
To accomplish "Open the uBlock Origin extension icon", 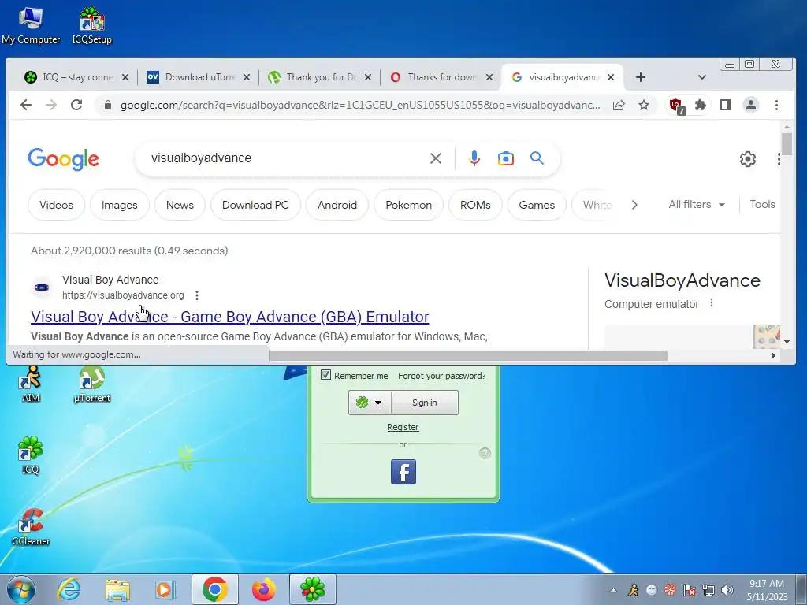I will pos(677,106).
